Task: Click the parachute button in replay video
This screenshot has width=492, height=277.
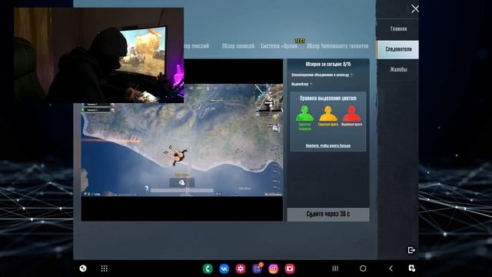Action: 182,182
